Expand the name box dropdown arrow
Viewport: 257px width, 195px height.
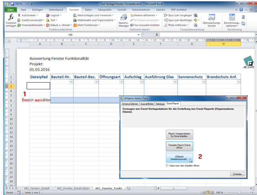click(139, 35)
